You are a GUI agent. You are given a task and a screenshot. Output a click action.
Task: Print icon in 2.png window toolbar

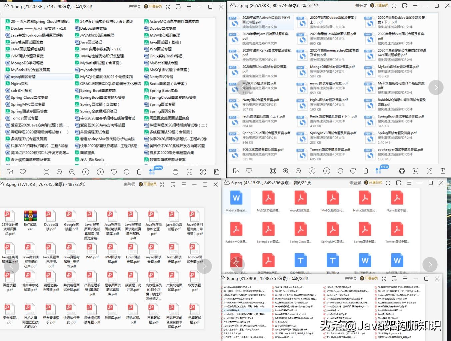coord(402,171)
